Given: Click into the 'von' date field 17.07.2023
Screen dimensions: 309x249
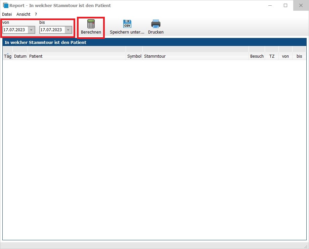Looking at the screenshot, I should (15, 30).
